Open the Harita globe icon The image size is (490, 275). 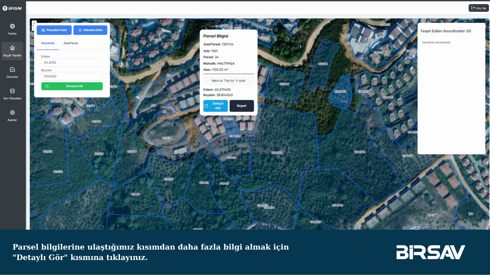coord(12,26)
